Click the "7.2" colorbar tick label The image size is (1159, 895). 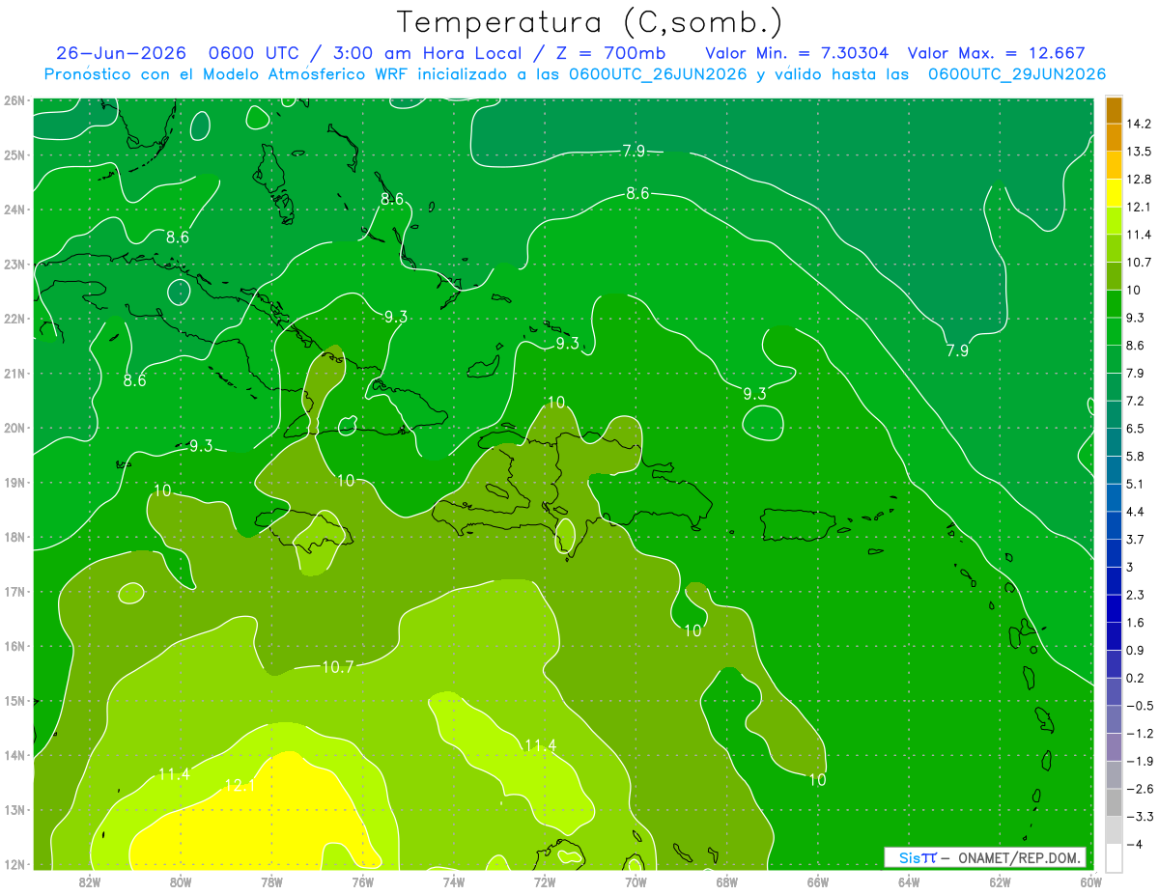click(1136, 401)
